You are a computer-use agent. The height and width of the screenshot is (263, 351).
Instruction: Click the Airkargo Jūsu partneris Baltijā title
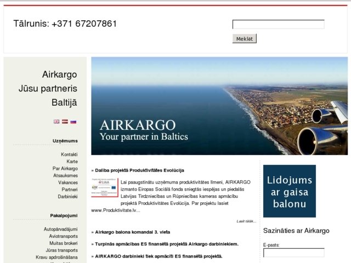coord(48,89)
